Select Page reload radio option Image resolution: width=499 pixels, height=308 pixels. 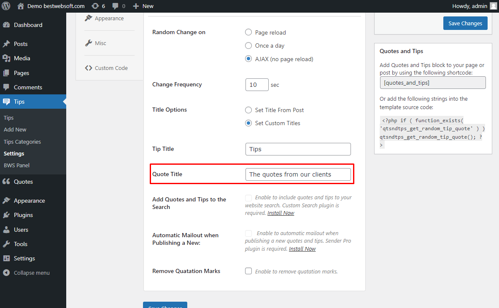coord(248,32)
